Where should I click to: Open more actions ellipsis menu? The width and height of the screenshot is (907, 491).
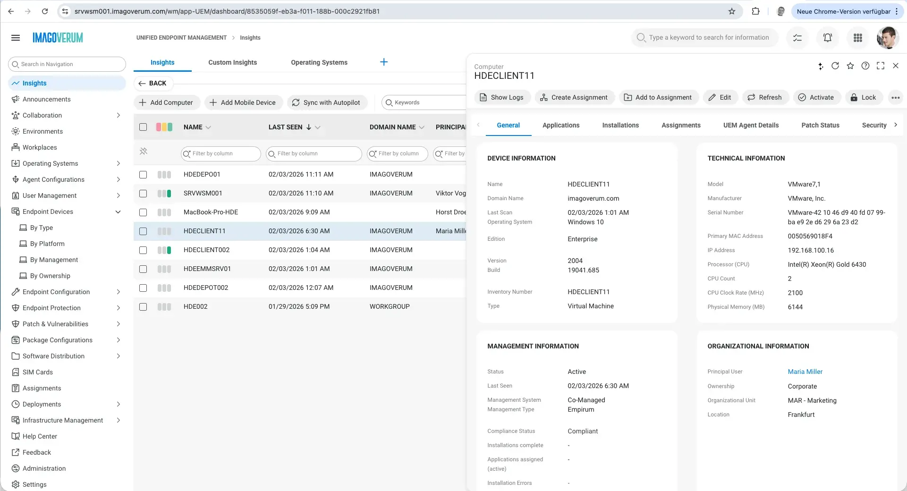(x=895, y=98)
